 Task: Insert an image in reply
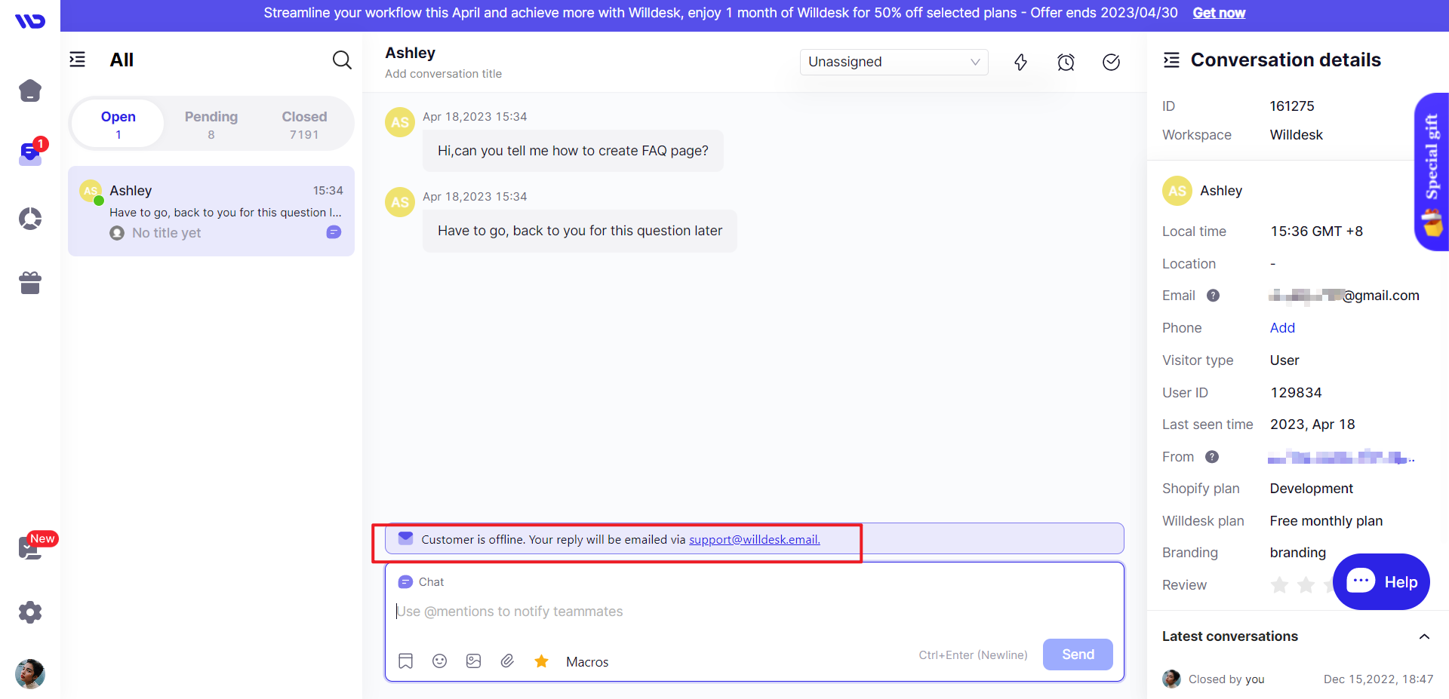coord(473,661)
